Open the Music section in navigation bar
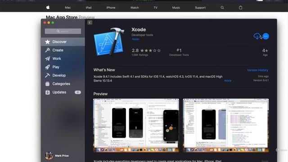288x162 pixels. click(x=176, y=8)
